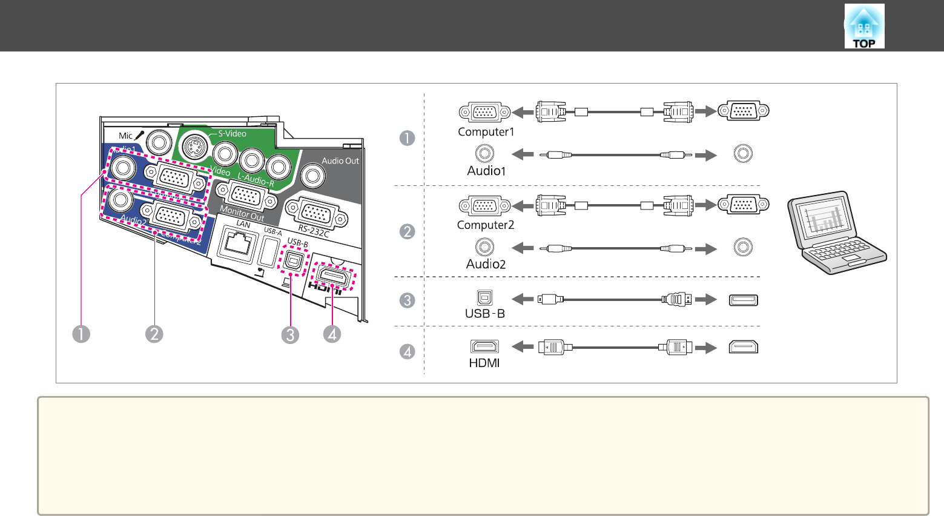Click the Mic jack on the projector panel
Image resolution: width=944 pixels, height=516 pixels.
pyautogui.click(x=159, y=143)
